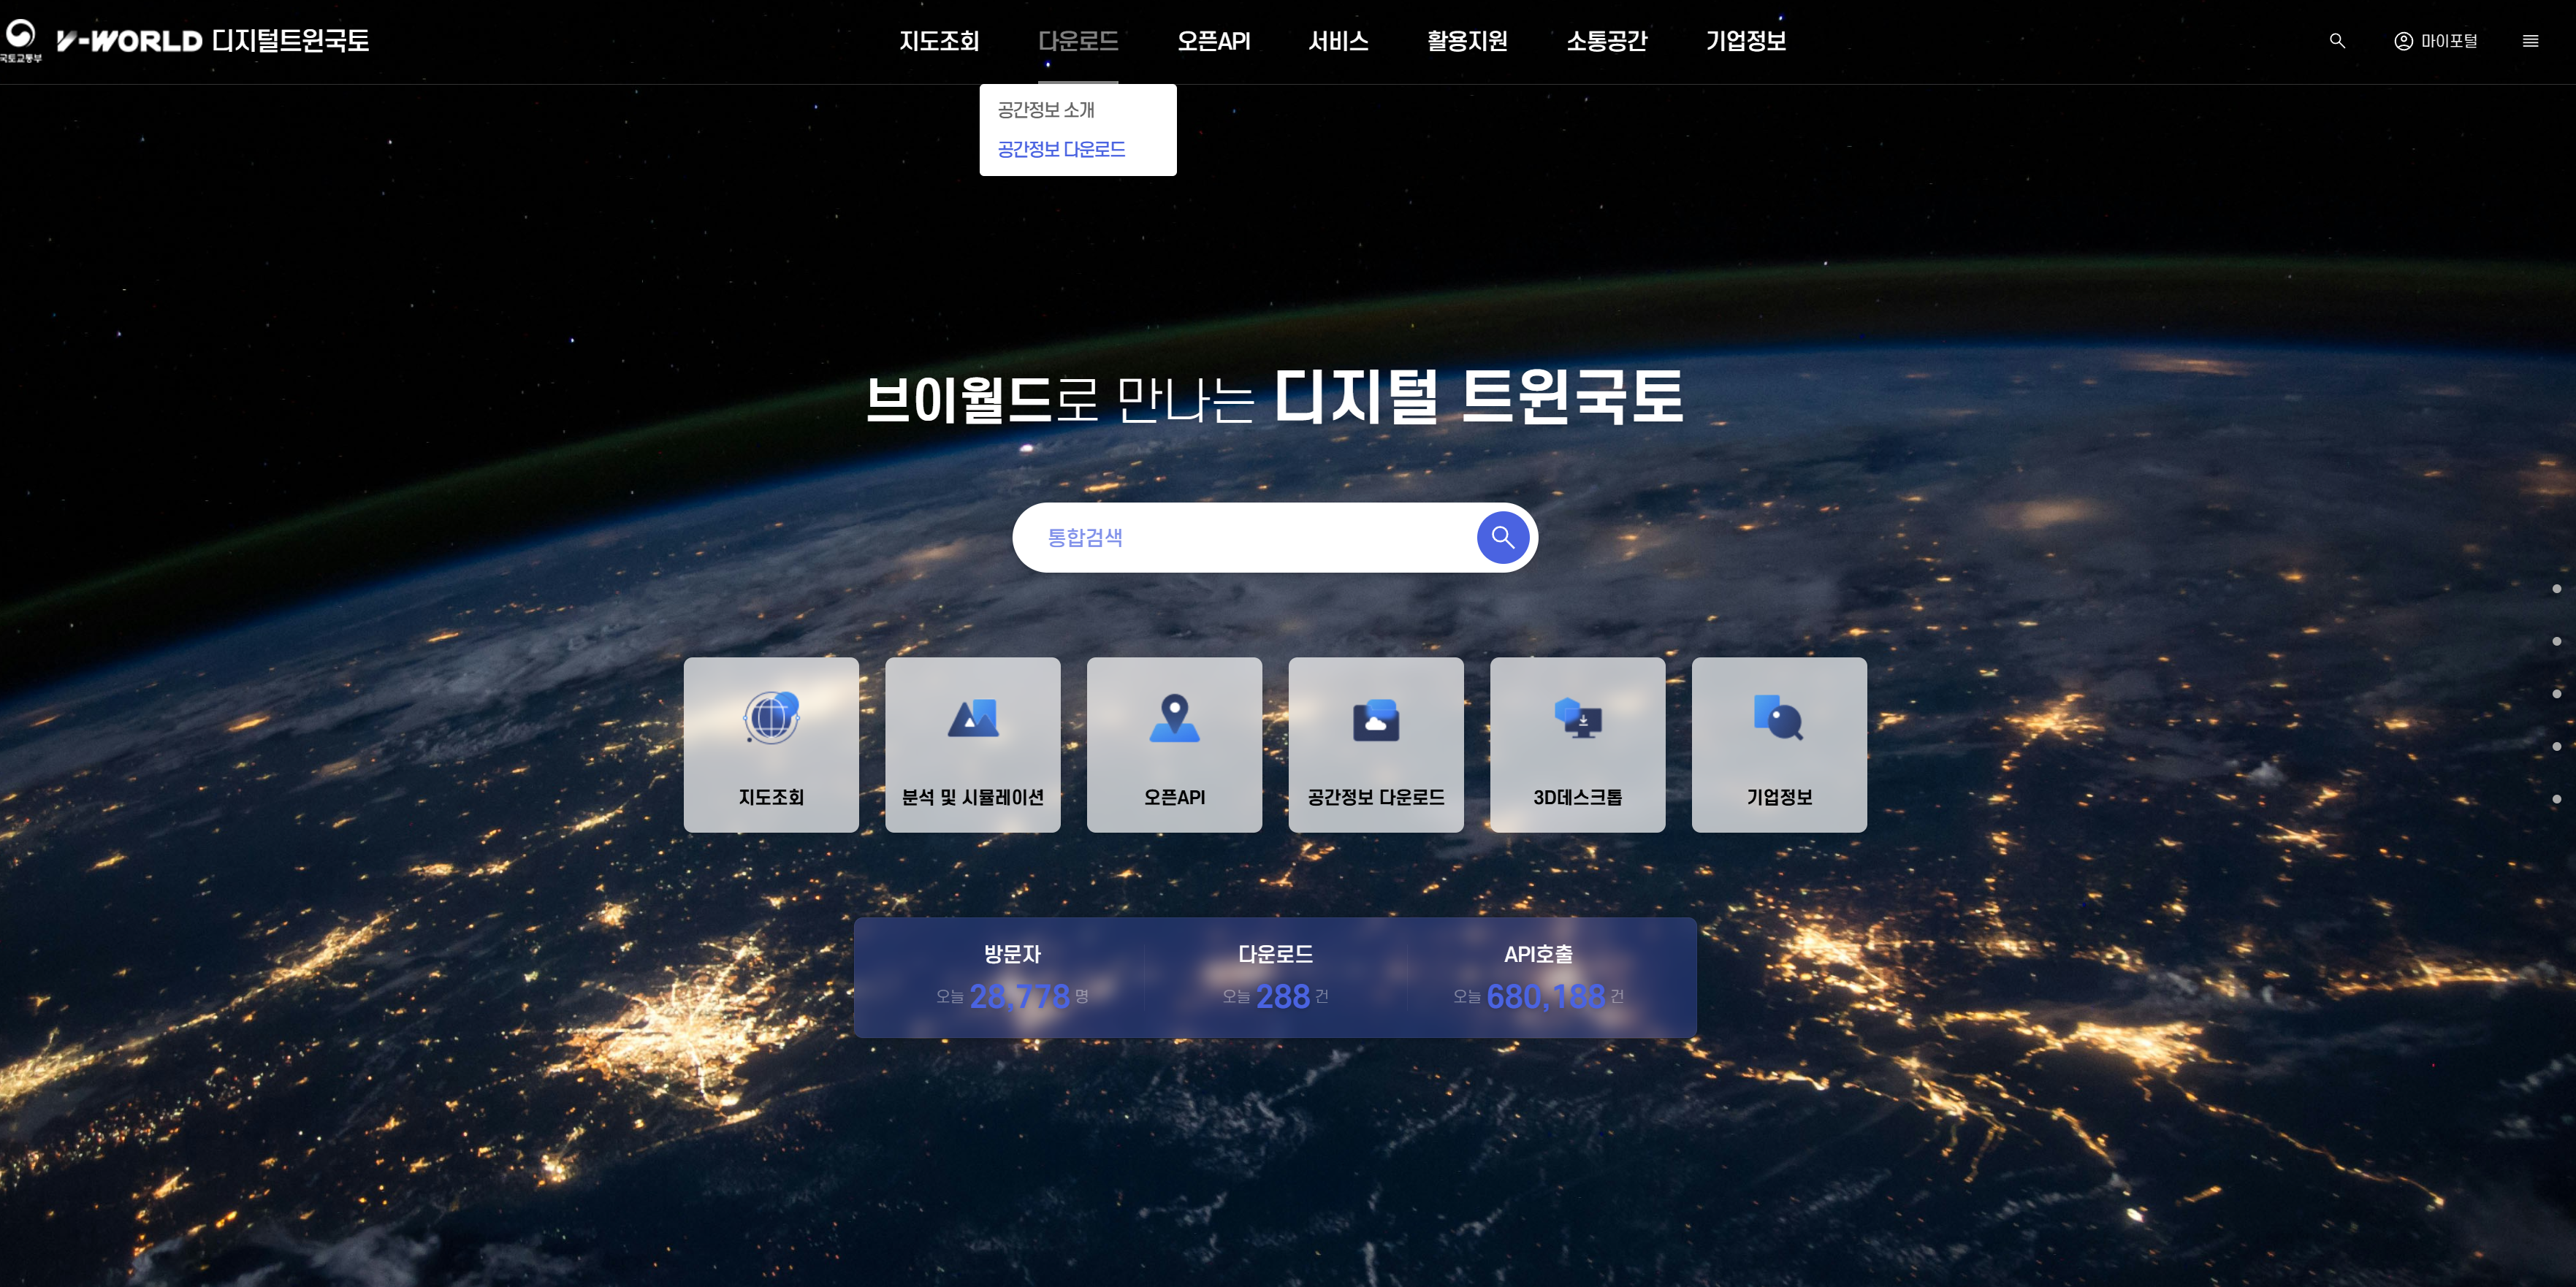
Task: Open the 소통공간 navigation menu
Action: click(x=1606, y=41)
